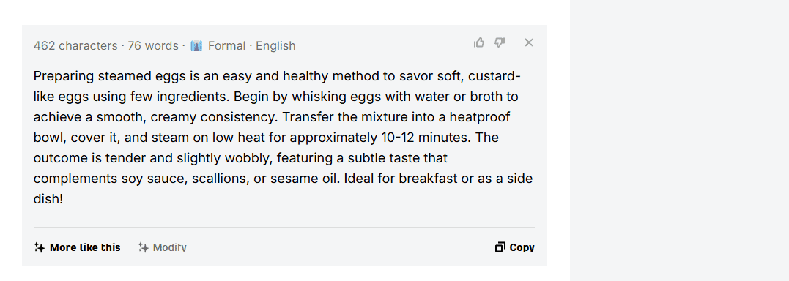Click the sparkle icon beside Modify
The height and width of the screenshot is (281, 789).
click(x=143, y=247)
